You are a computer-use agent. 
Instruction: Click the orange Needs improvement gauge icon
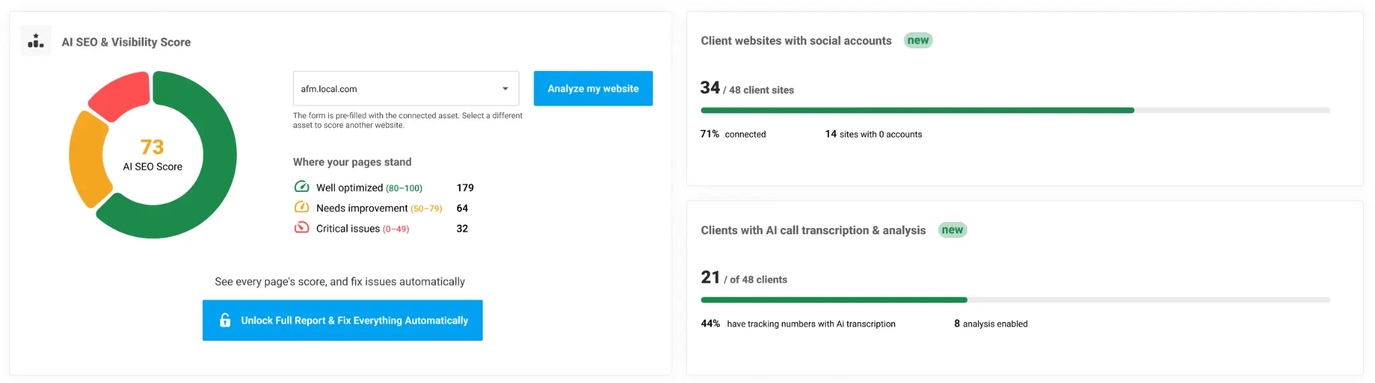pos(301,207)
